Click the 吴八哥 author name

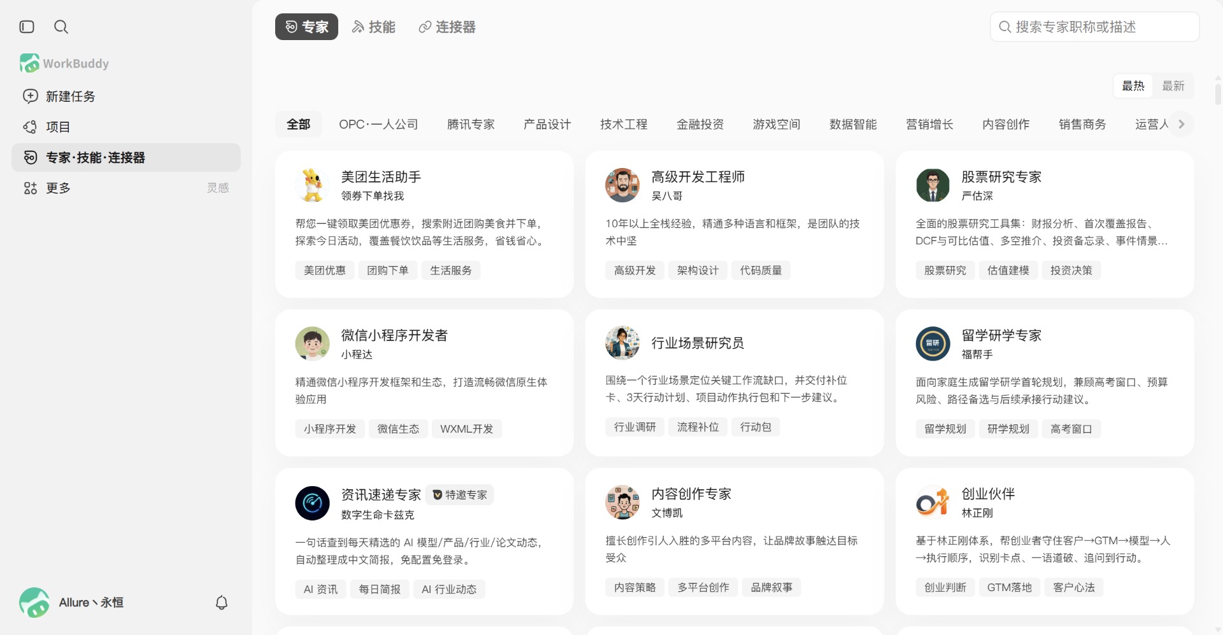click(667, 196)
